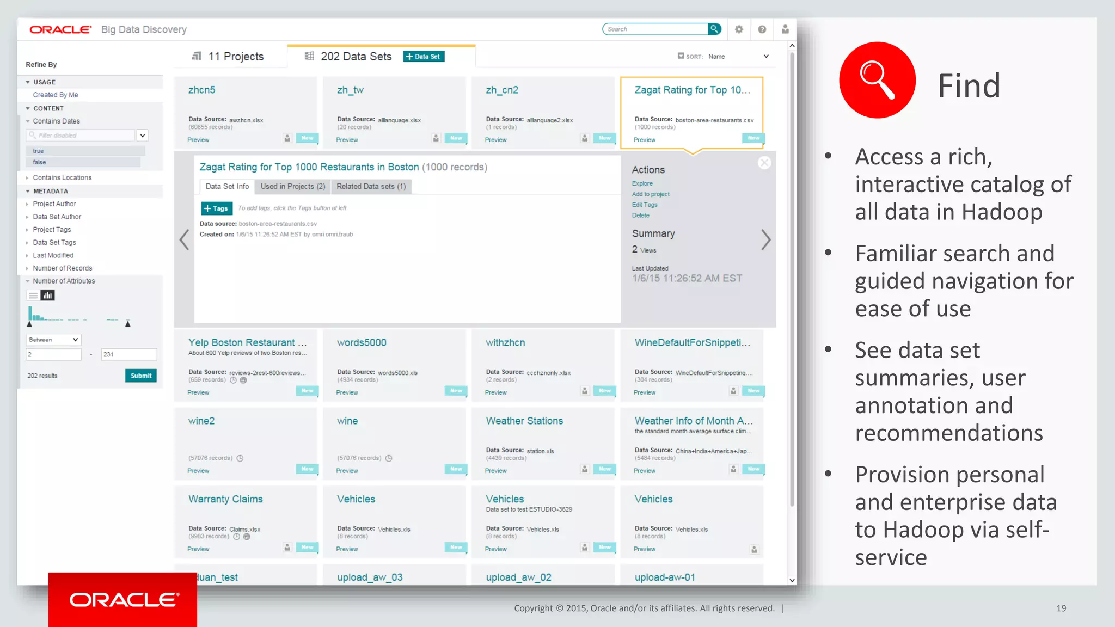The width and height of the screenshot is (1115, 627).
Task: Expand the Number of Records refinement
Action: click(x=28, y=268)
